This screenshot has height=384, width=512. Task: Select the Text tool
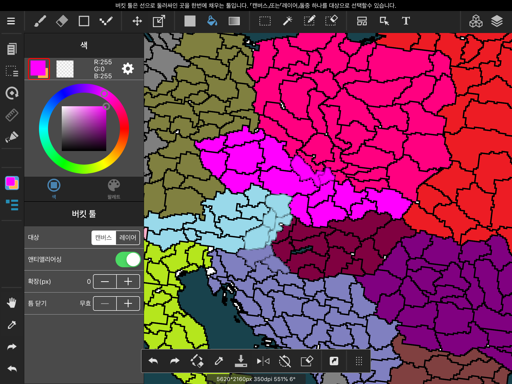point(405,21)
